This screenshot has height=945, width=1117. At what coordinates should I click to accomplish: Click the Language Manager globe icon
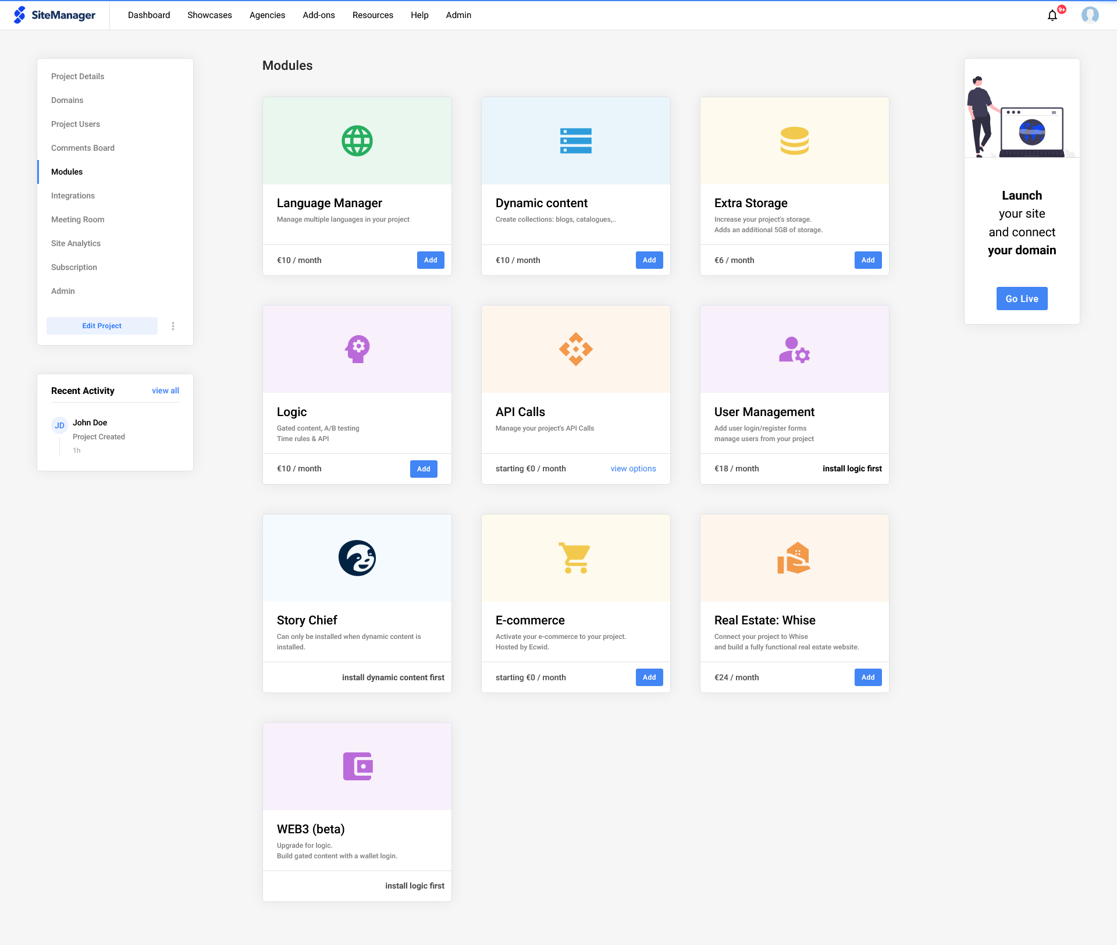(357, 141)
